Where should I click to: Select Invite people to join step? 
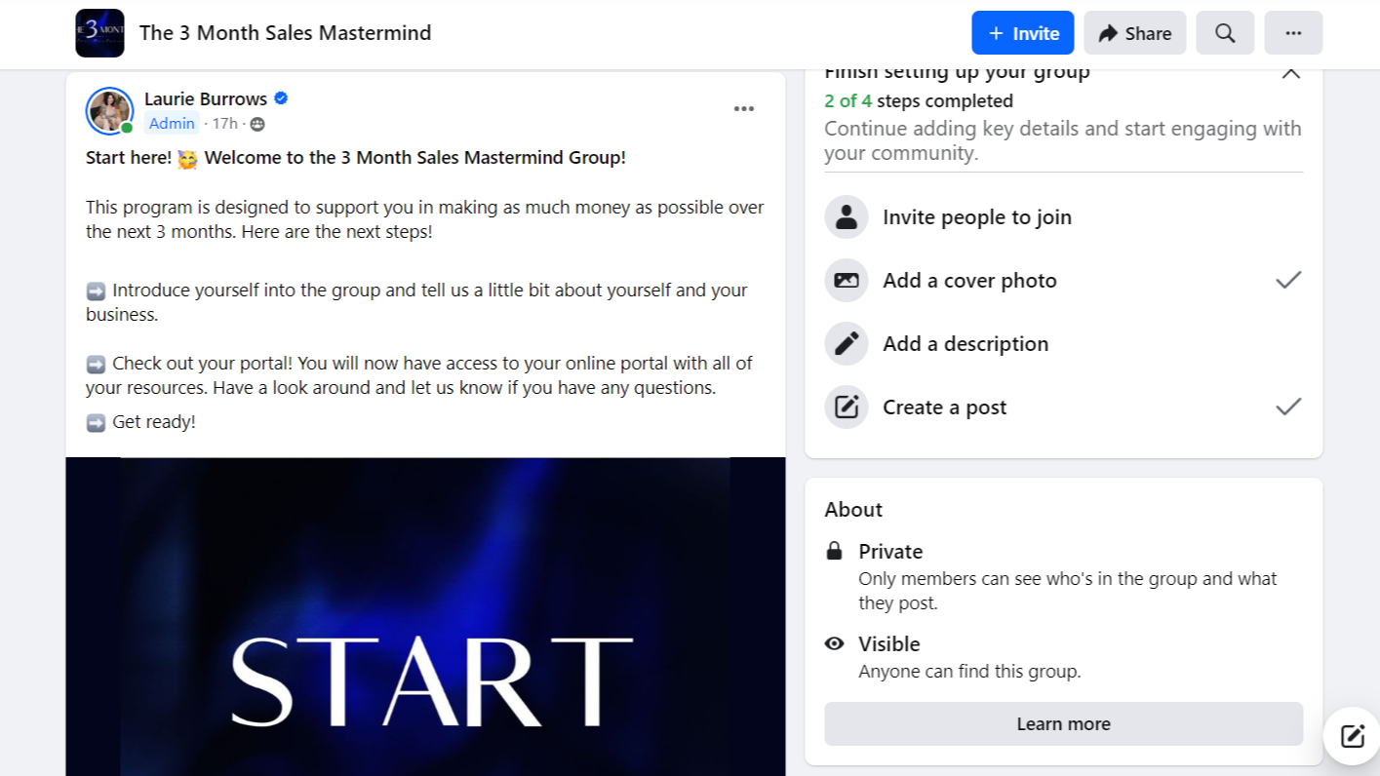[976, 217]
